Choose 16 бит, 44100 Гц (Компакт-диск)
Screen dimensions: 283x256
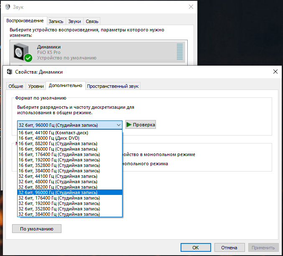click(x=70, y=133)
